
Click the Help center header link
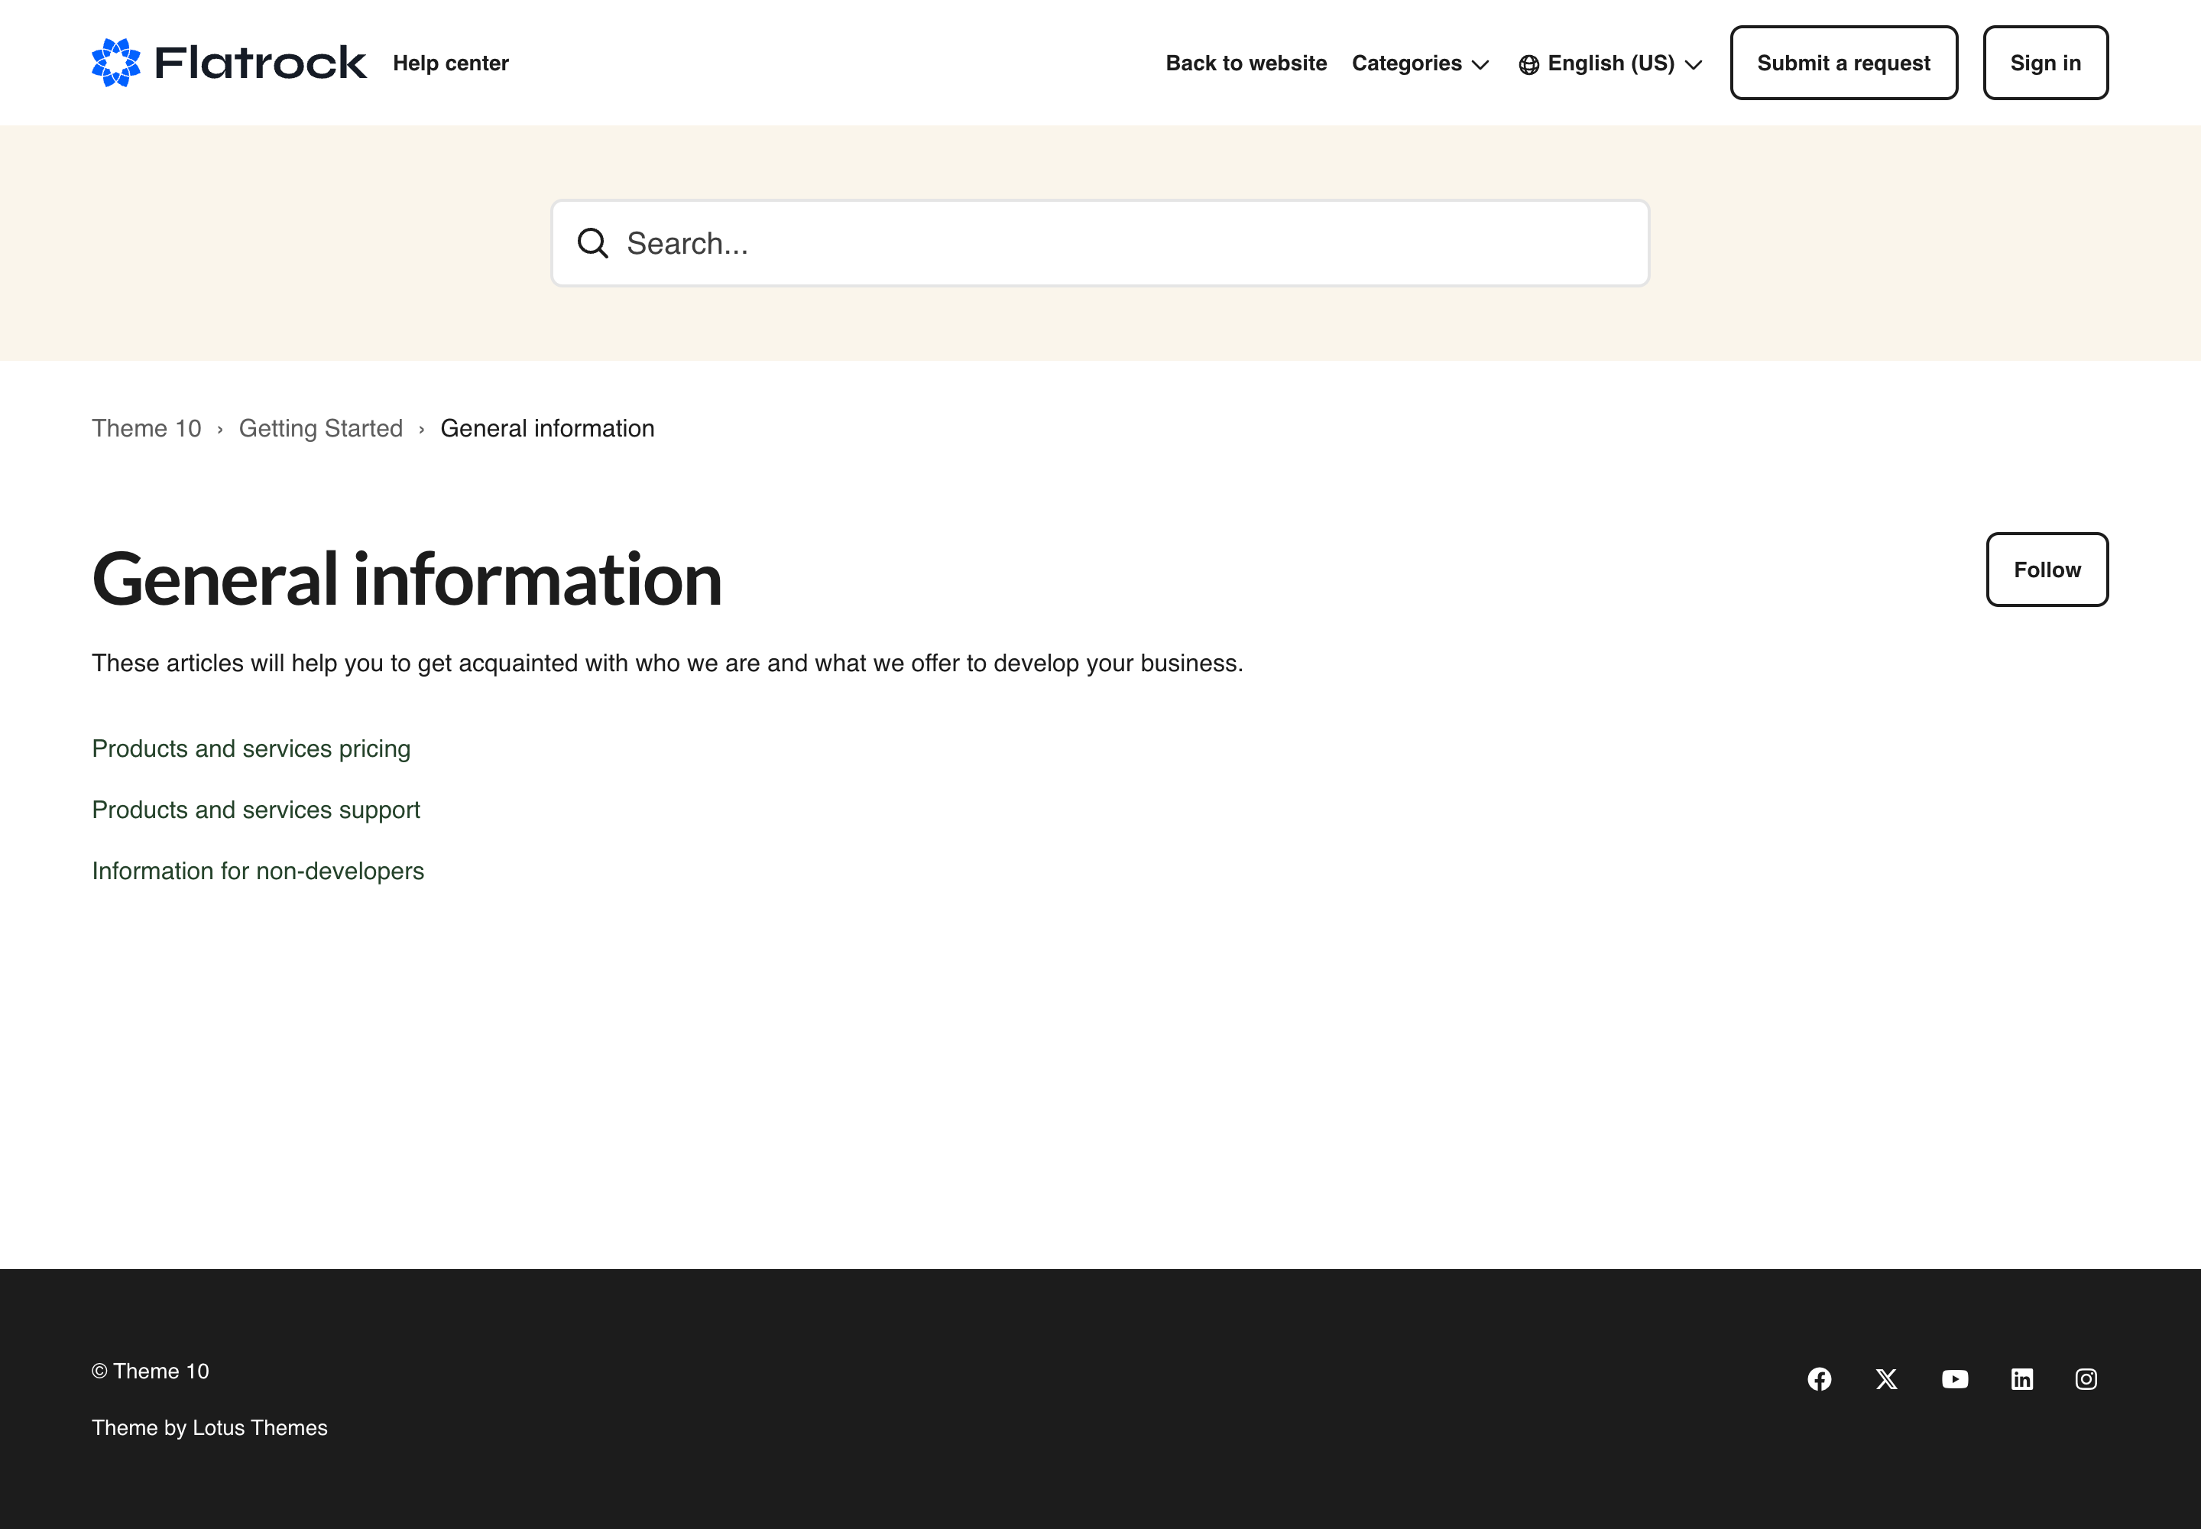click(x=450, y=63)
